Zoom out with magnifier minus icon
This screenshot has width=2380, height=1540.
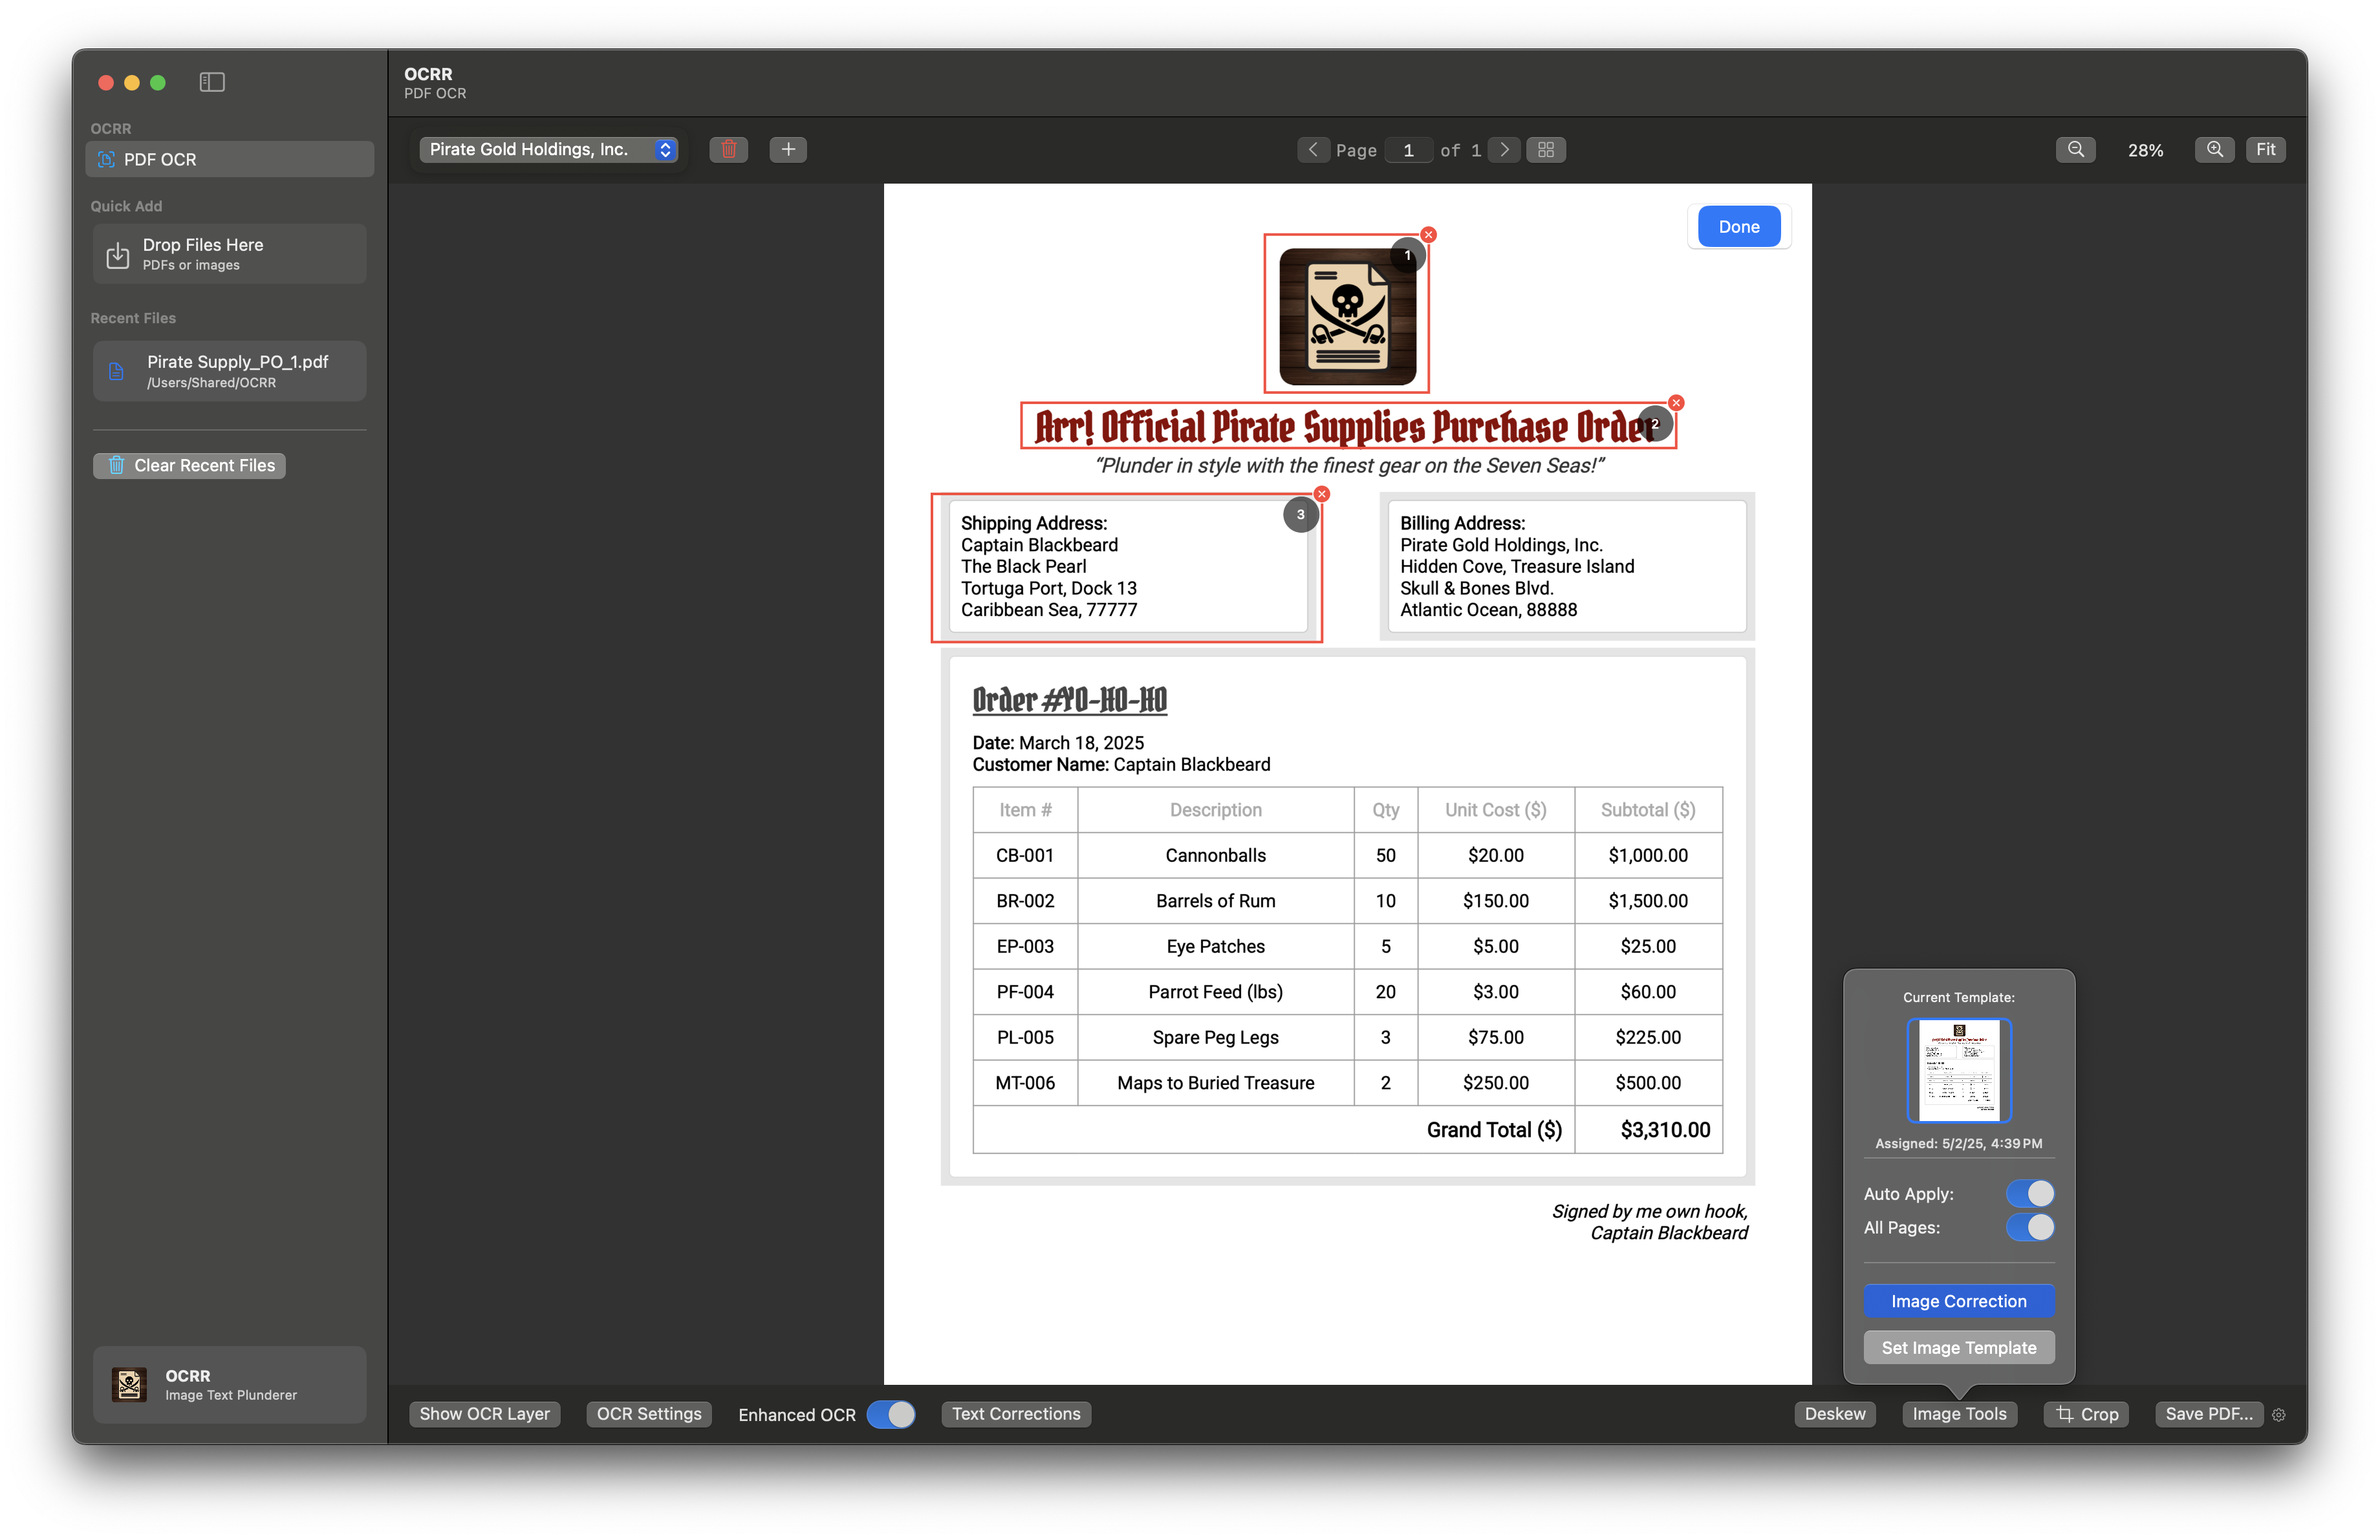2076,149
